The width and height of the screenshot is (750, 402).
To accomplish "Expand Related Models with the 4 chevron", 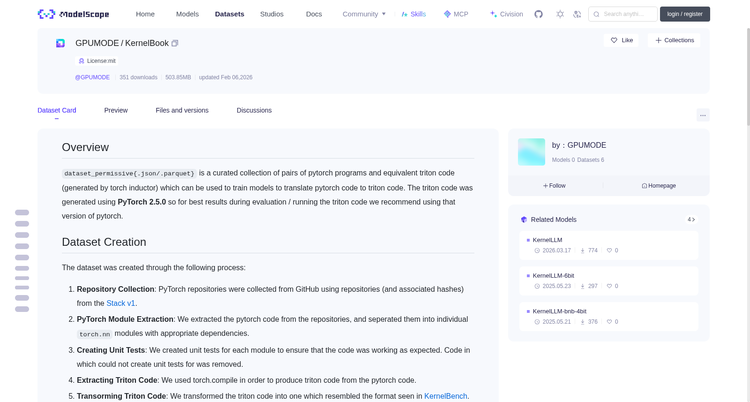I will (x=691, y=220).
